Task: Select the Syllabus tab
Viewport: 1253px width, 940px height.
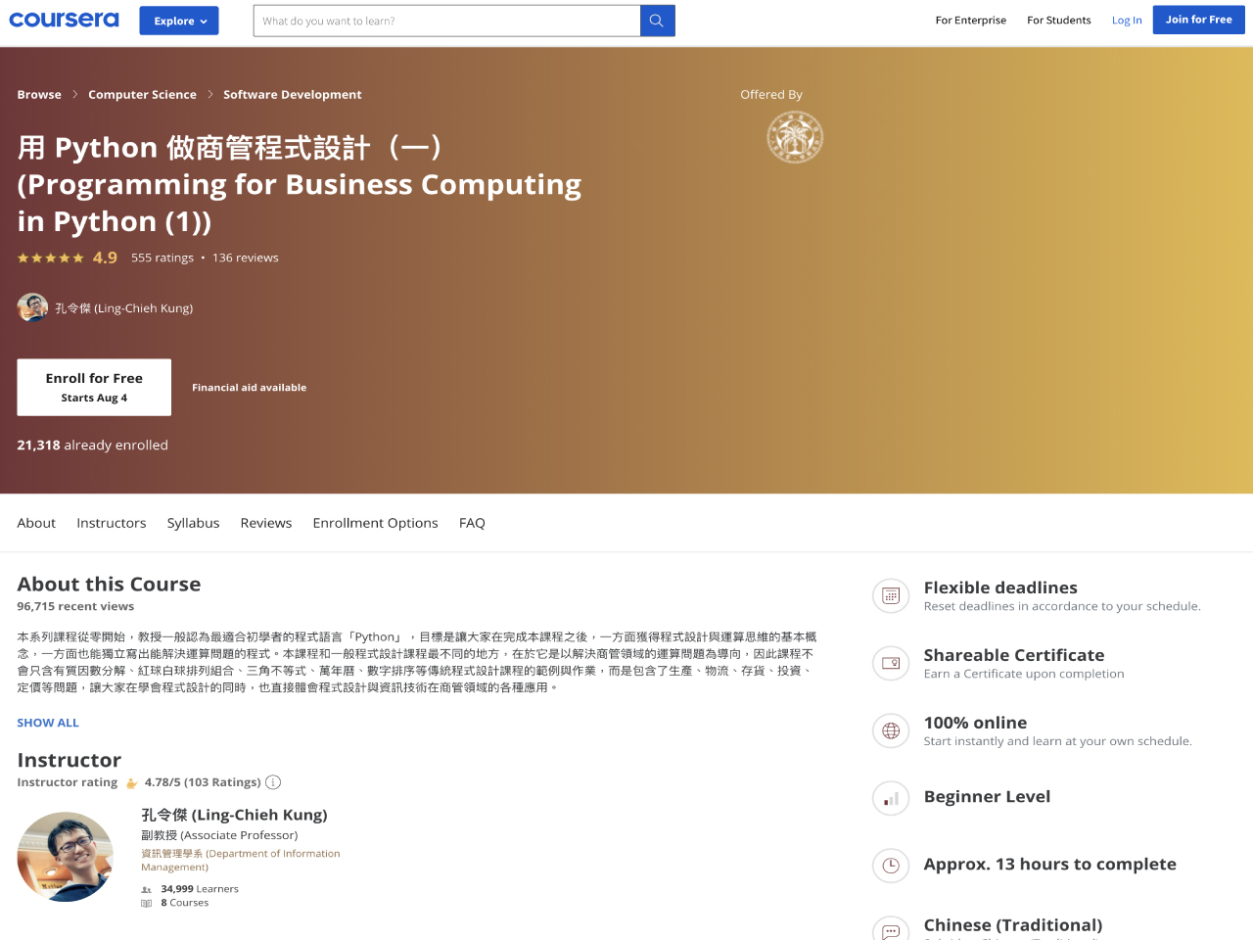Action: click(x=193, y=523)
